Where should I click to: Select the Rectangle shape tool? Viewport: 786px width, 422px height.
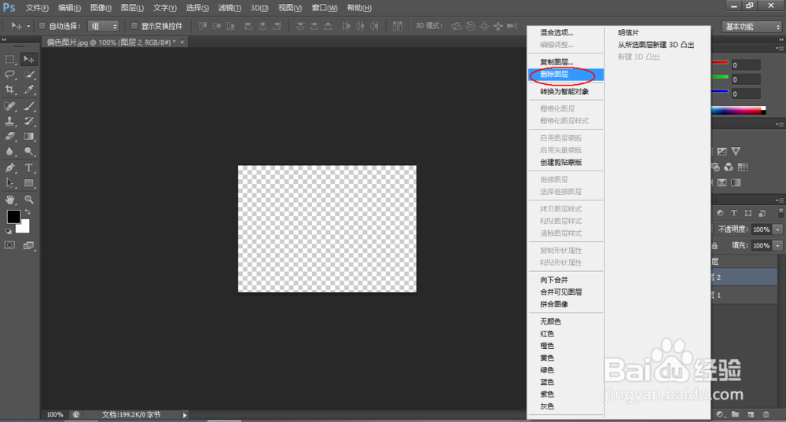click(29, 183)
